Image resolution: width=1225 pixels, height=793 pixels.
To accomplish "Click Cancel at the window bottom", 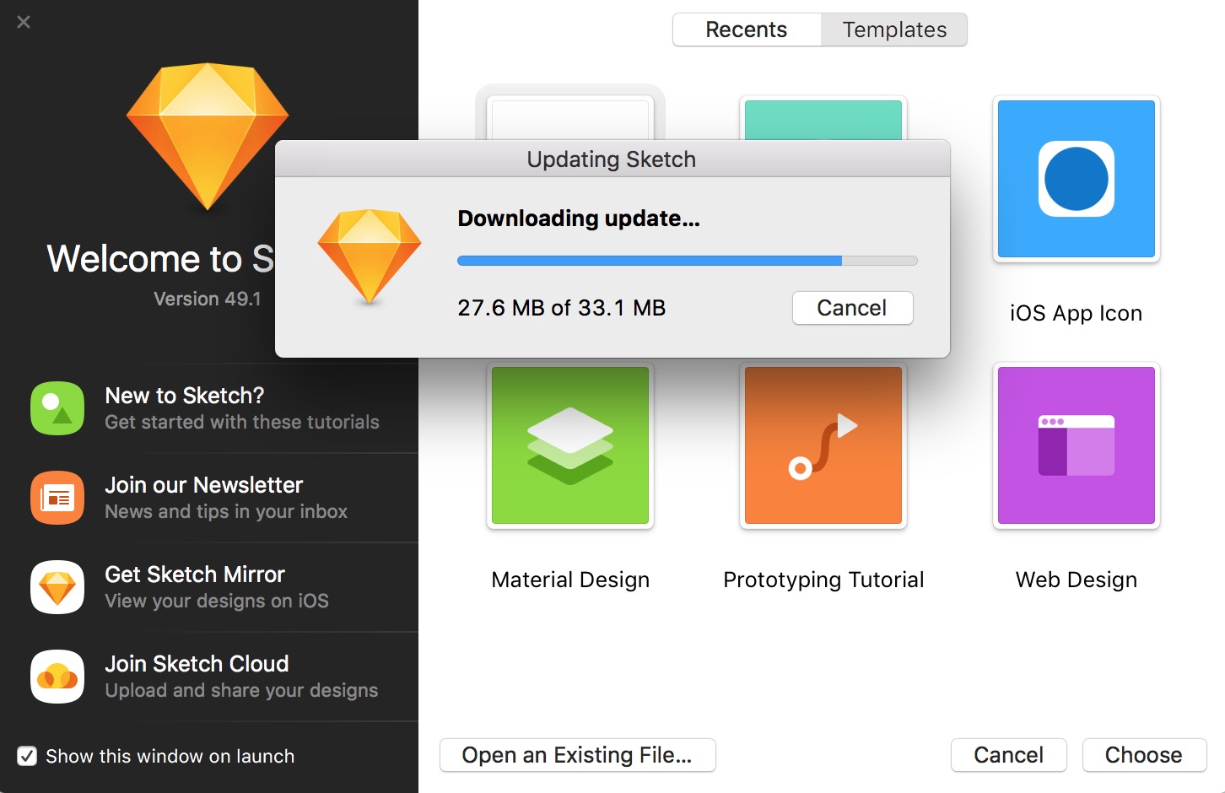I will point(1008,755).
